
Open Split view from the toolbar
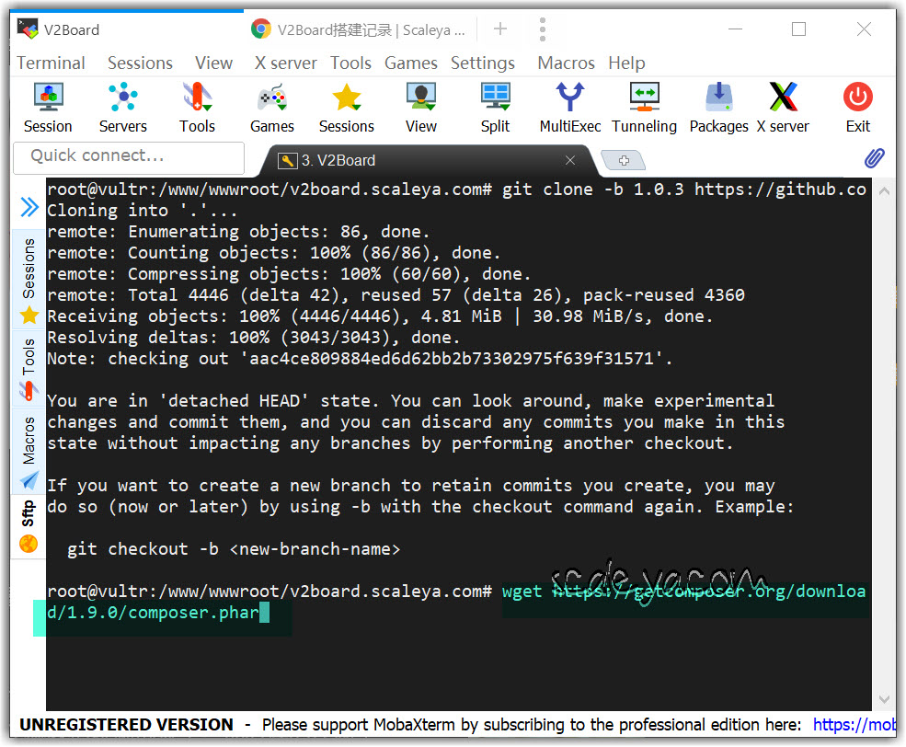495,107
